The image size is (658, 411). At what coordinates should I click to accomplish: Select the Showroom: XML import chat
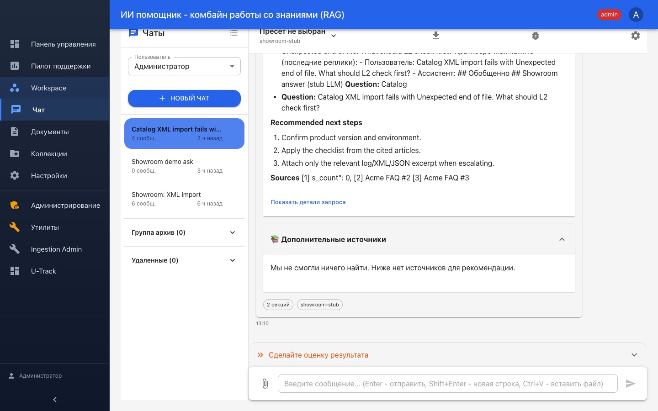pos(184,199)
